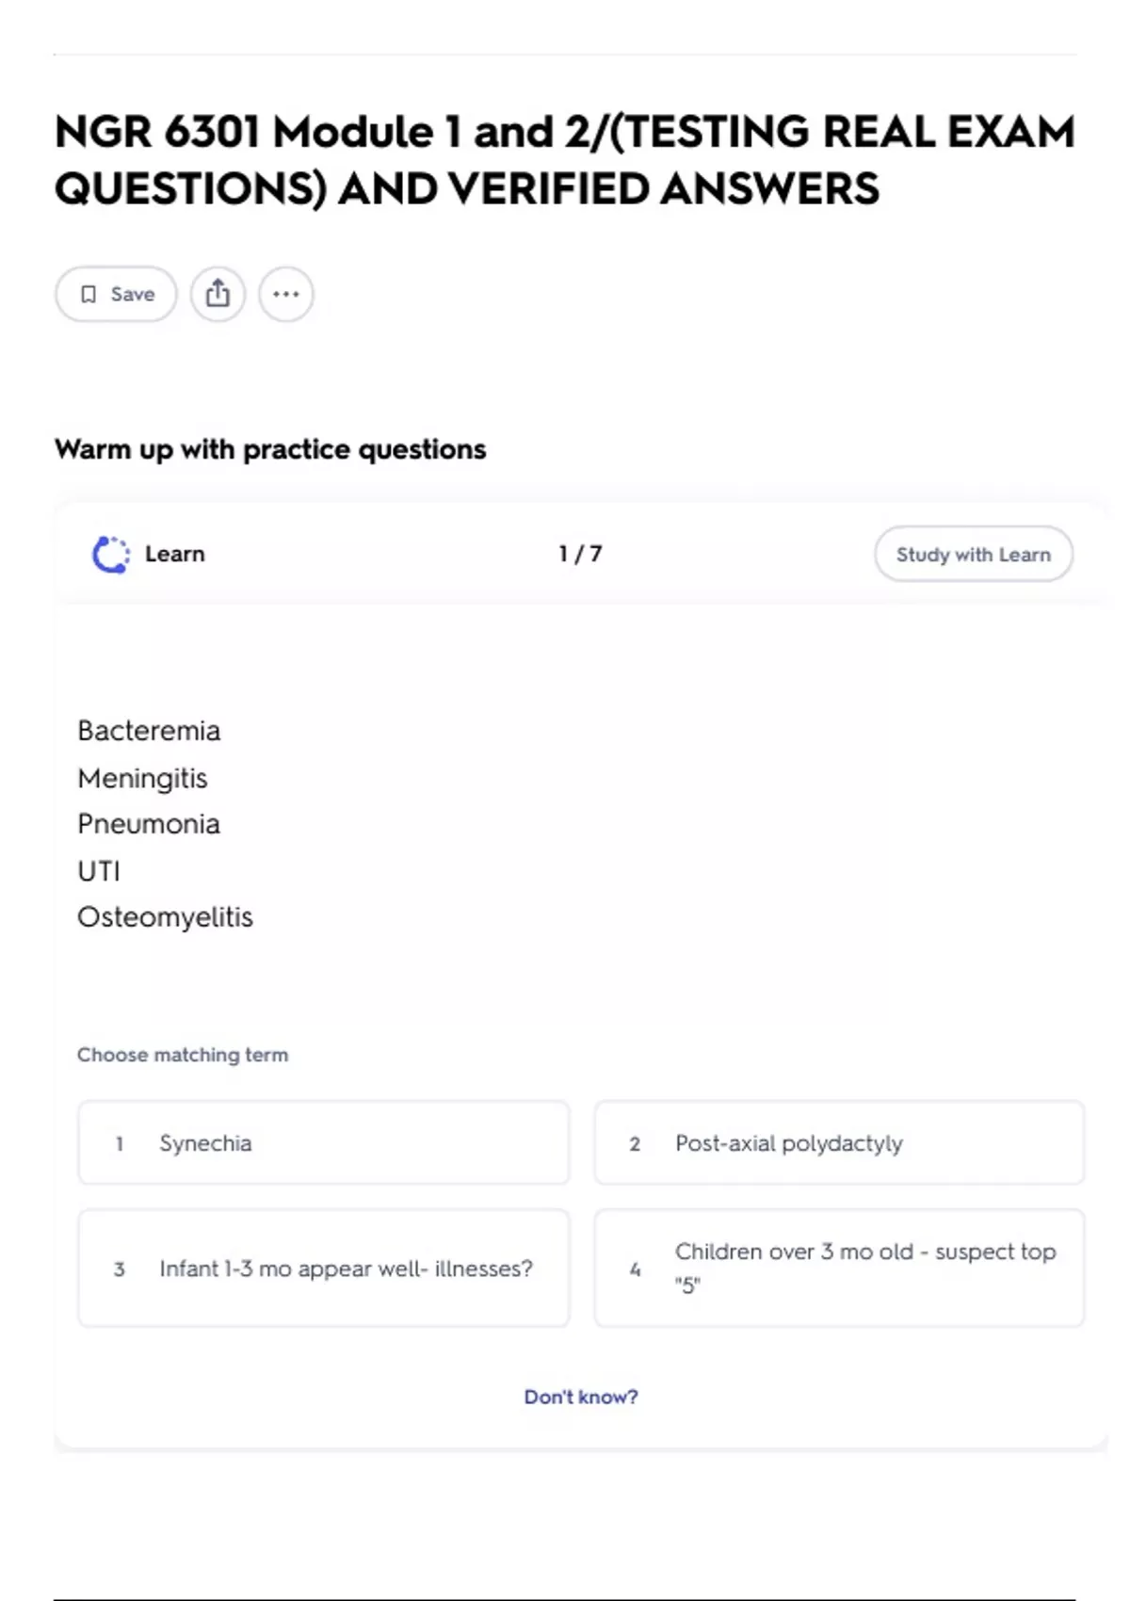Click the 'Choose matching term' label
This screenshot has height=1601, width=1130.
183,1055
